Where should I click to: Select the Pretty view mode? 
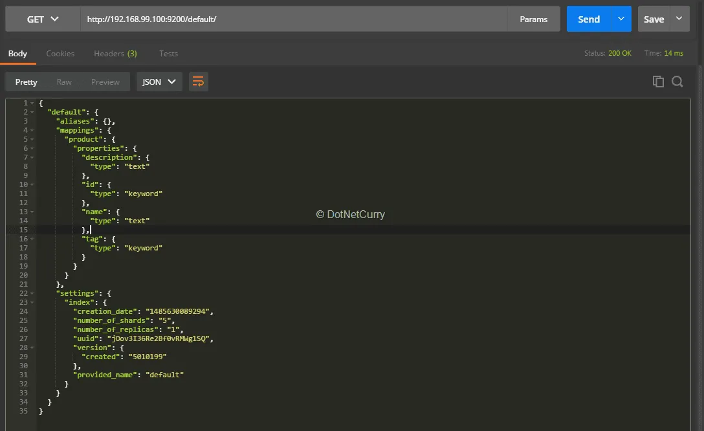pos(27,82)
